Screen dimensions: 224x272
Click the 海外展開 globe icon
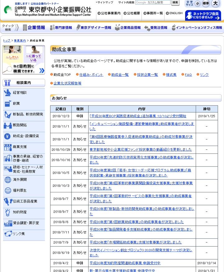click(8, 180)
